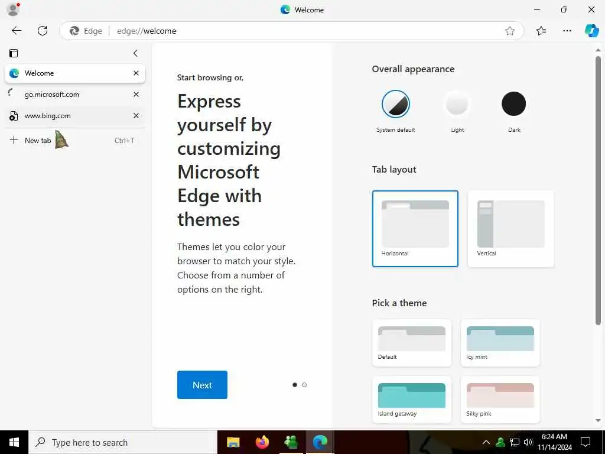Switch to the go.microsoft.com tab
Viewport: 605px width, 454px height.
pos(75,95)
